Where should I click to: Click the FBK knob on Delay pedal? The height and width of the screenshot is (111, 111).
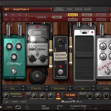click(19, 46)
